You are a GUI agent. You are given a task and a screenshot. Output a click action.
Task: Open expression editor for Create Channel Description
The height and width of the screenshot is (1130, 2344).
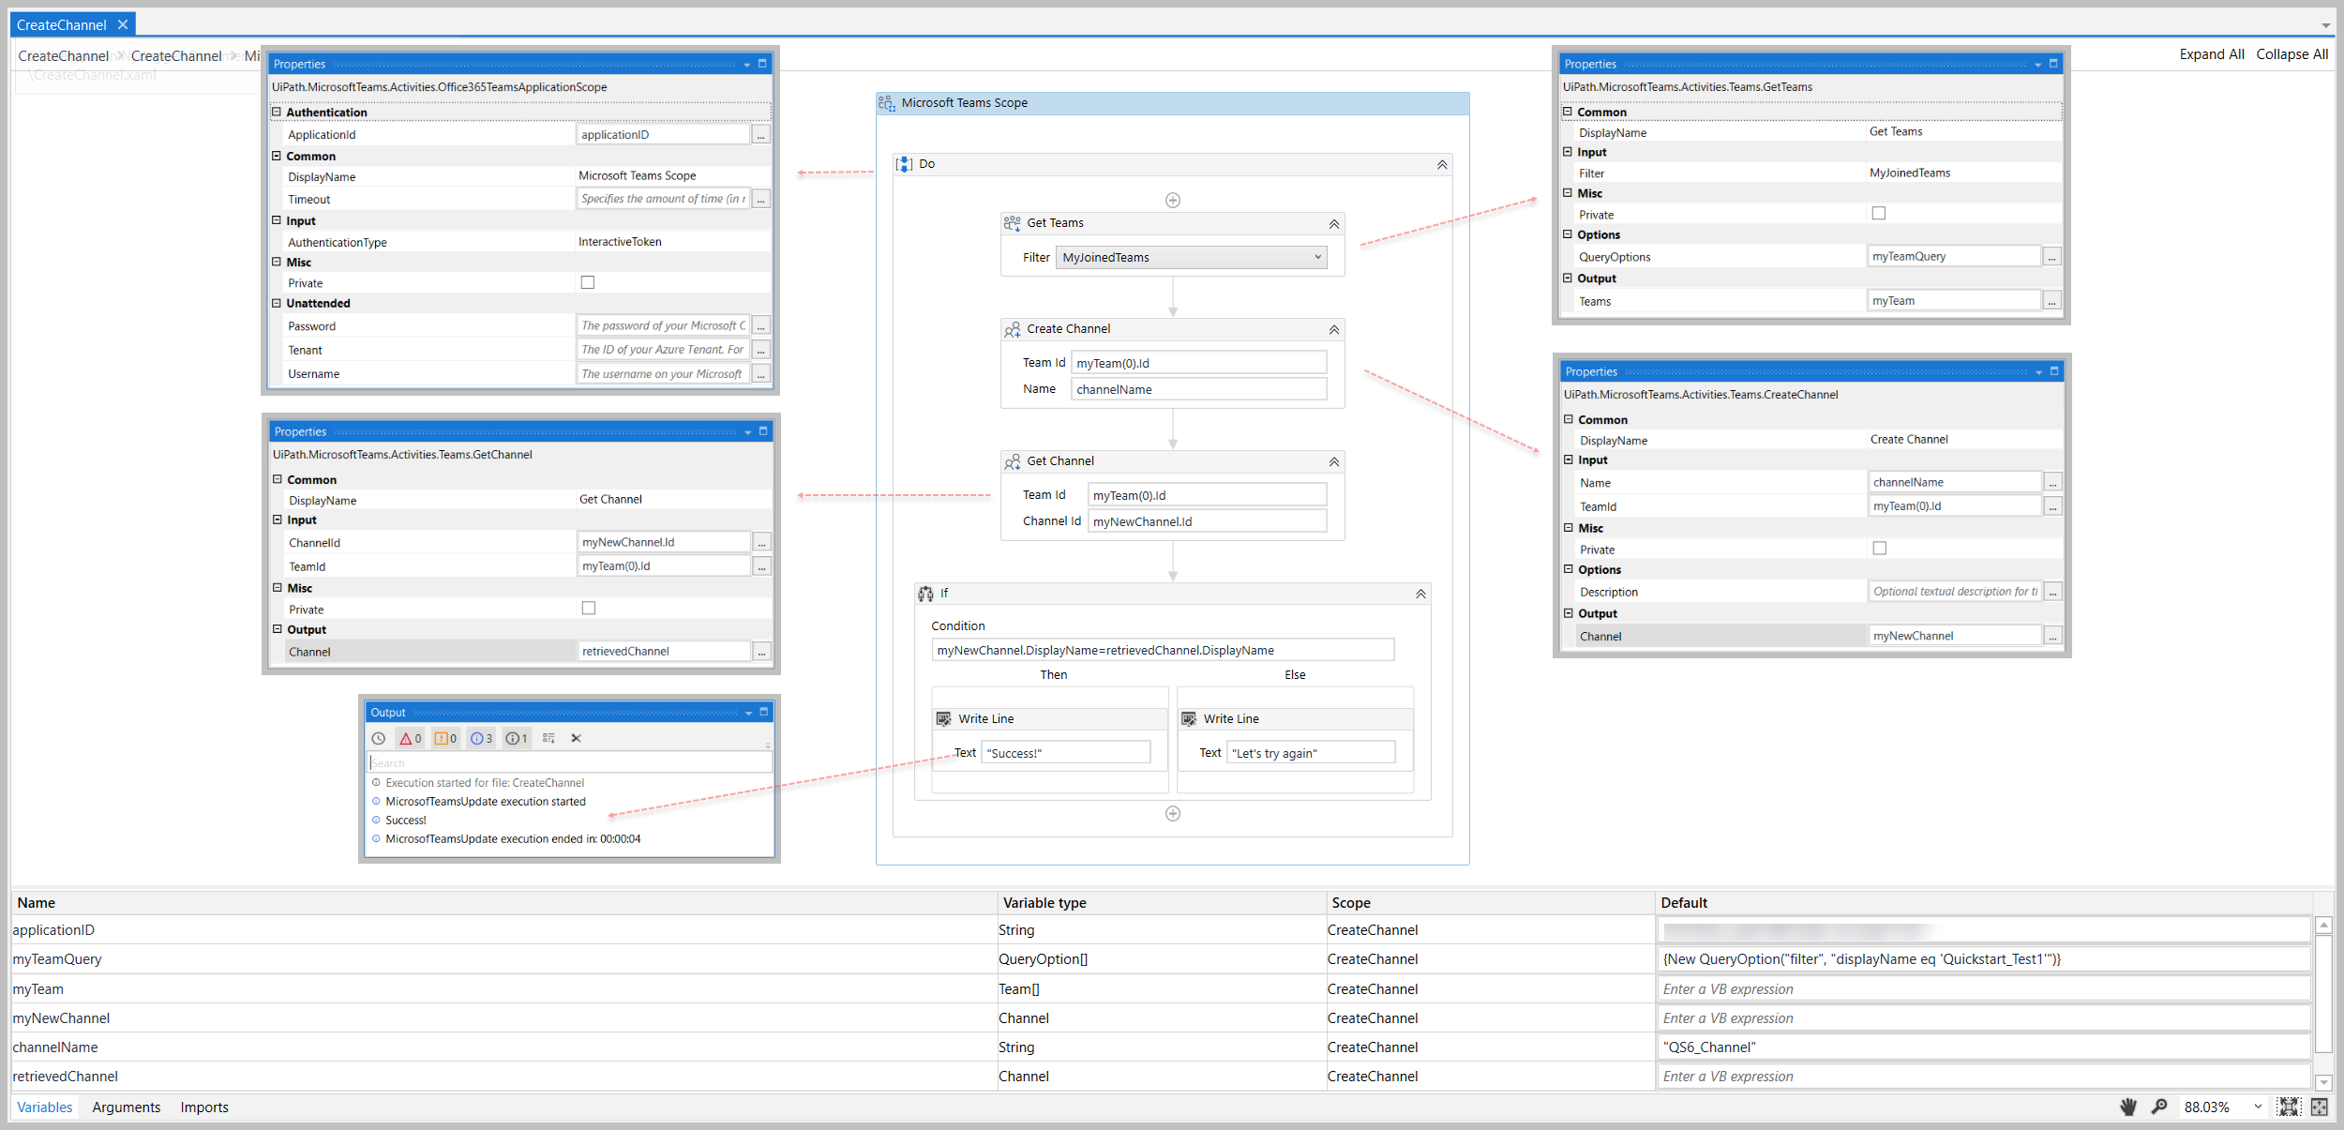(2053, 592)
